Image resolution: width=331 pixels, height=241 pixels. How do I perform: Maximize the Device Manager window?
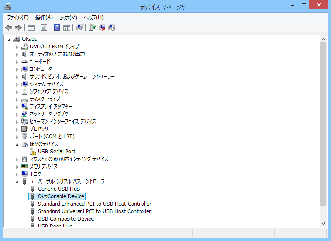click(x=304, y=5)
